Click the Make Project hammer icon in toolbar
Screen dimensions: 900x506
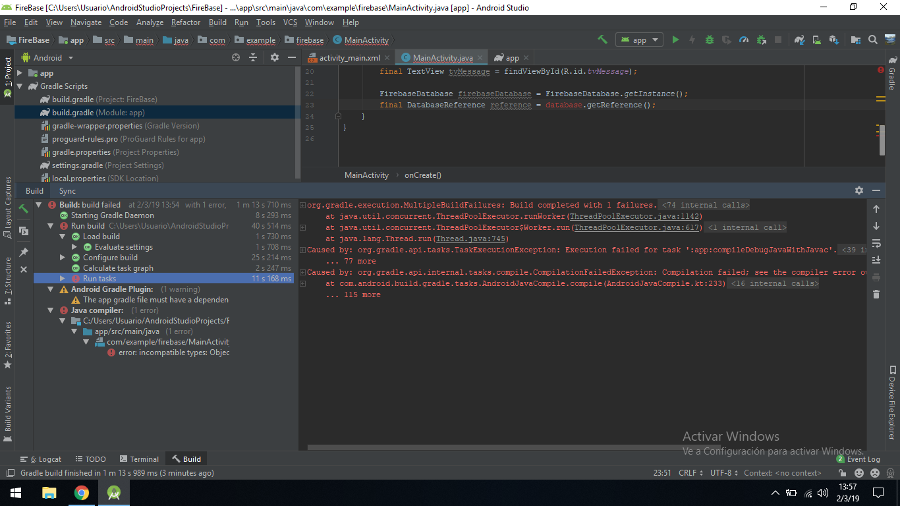tap(602, 40)
